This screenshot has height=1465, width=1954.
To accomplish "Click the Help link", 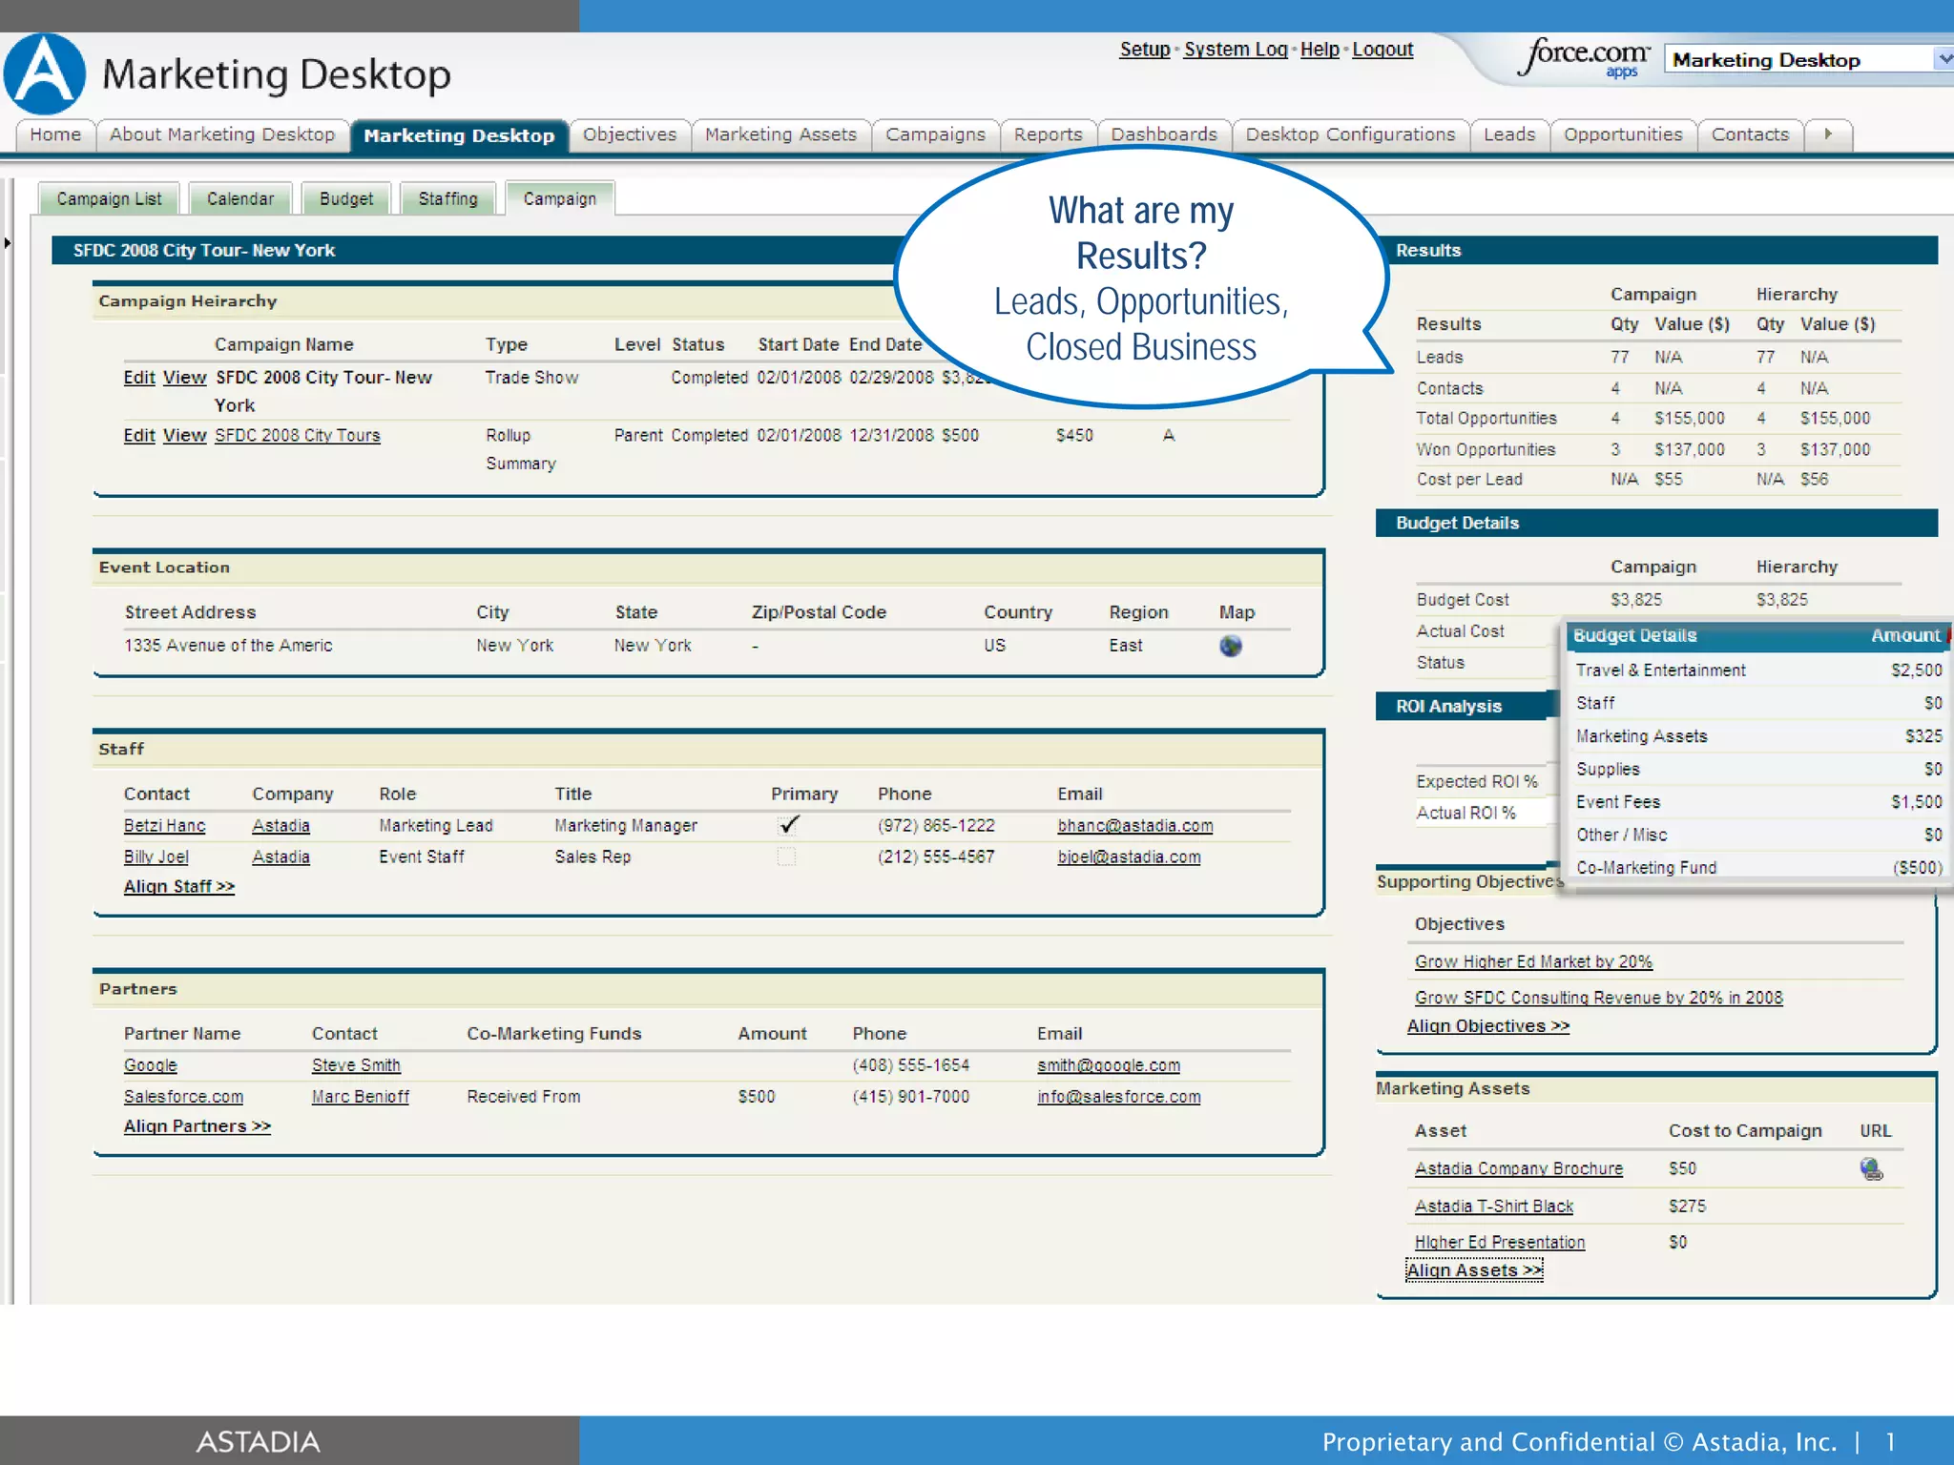I will tap(1320, 50).
